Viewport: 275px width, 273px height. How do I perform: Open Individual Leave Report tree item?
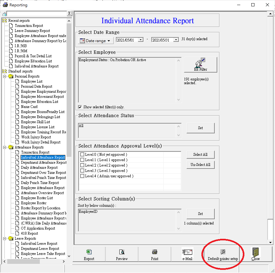click(39, 244)
